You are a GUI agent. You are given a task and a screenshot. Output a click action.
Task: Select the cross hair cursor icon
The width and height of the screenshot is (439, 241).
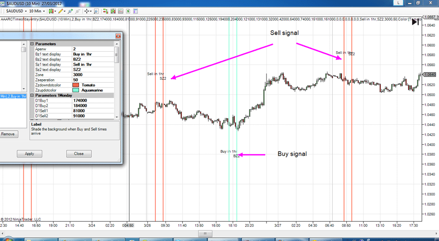pos(87,11)
